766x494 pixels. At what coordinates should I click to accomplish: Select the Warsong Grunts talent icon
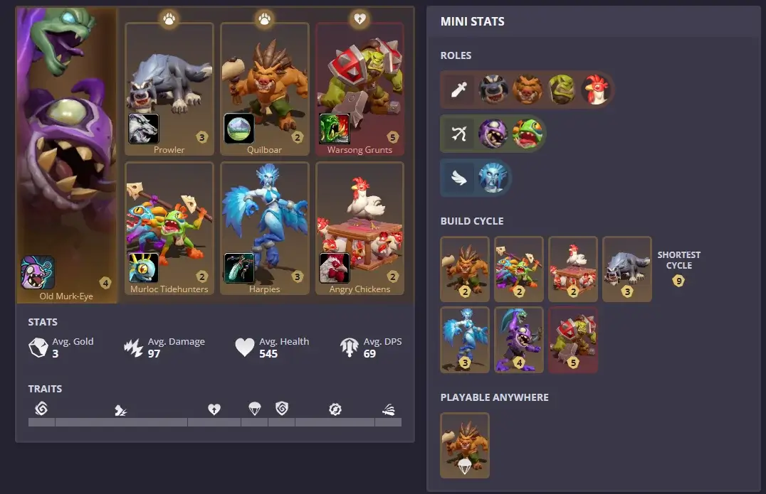click(334, 129)
